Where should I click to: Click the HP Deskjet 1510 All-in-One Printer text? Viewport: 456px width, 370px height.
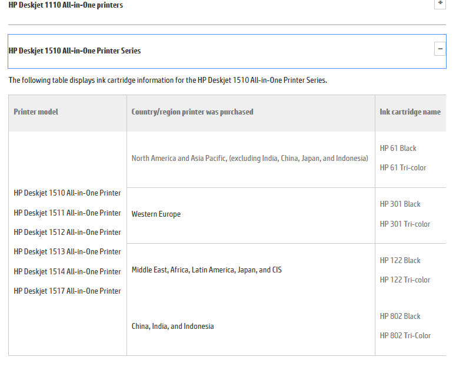pyautogui.click(x=67, y=193)
